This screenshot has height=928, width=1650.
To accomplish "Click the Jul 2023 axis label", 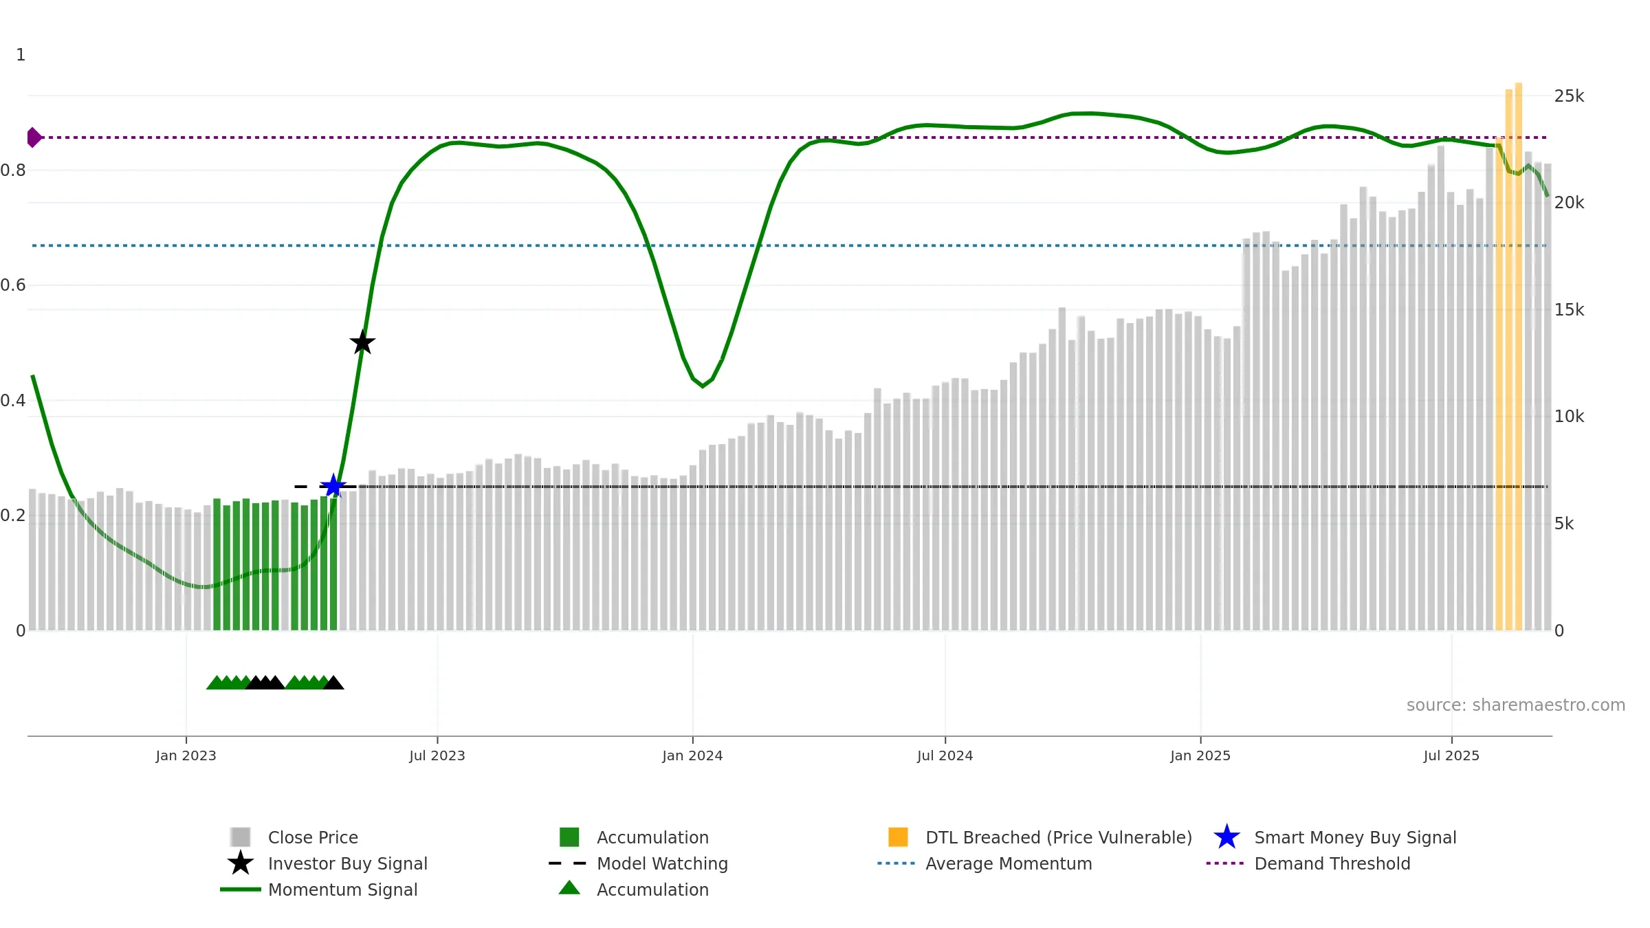I will click(437, 756).
